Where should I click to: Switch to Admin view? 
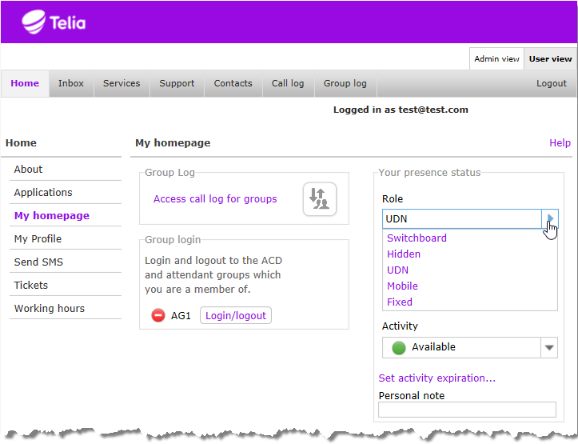pyautogui.click(x=496, y=58)
